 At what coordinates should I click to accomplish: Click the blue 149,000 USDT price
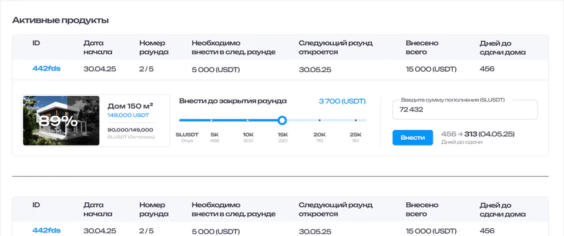coord(128,115)
